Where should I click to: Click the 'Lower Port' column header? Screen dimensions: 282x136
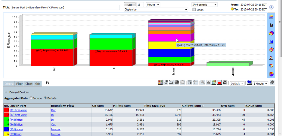[x=30, y=106]
